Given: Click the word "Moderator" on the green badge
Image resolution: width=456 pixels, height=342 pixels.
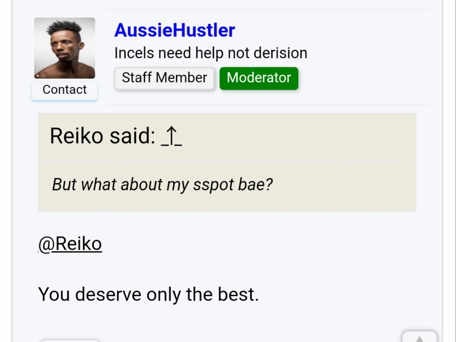Looking at the screenshot, I should tap(259, 77).
